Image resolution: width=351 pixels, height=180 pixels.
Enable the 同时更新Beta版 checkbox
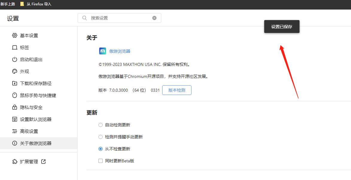(101, 161)
